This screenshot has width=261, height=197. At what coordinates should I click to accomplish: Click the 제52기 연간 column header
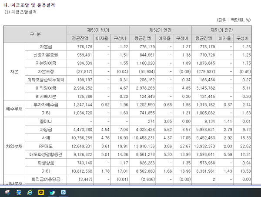pyautogui.click(x=161, y=30)
